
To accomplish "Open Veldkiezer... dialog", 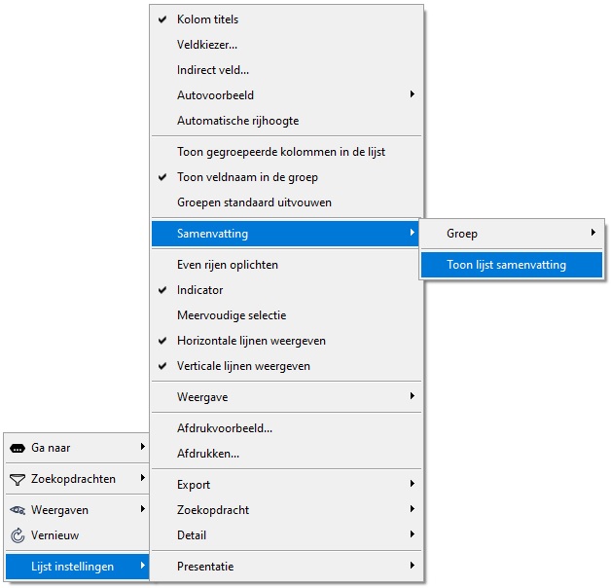I will [286, 45].
